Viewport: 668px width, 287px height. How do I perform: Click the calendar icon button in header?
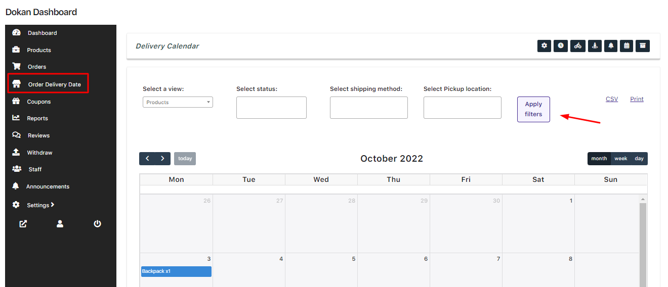(627, 45)
